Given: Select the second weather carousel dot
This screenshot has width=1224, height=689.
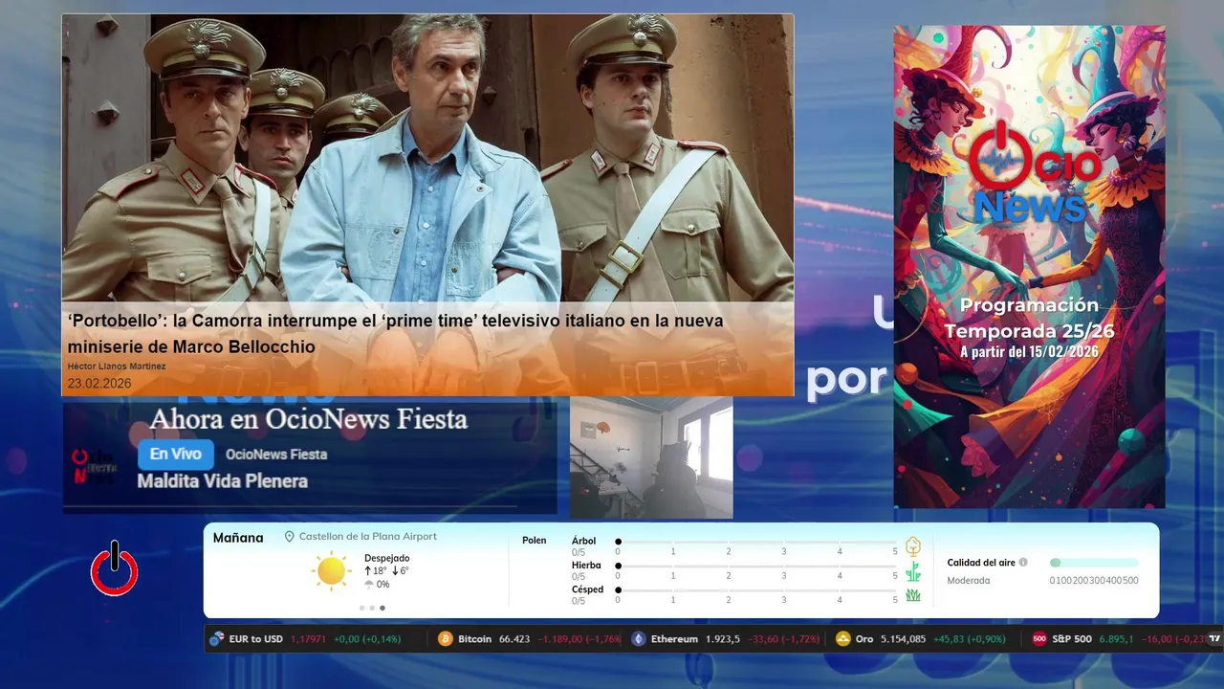Looking at the screenshot, I should point(373,608).
